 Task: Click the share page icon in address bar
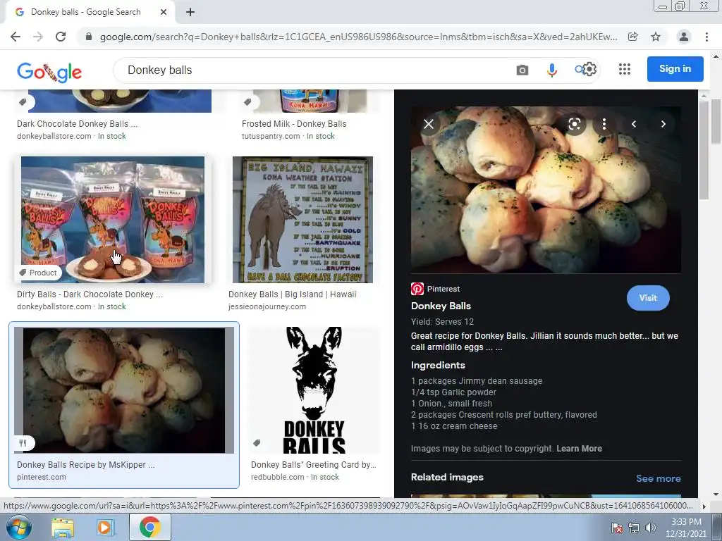coord(633,37)
